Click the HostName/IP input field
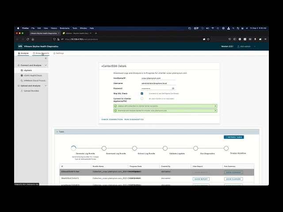Image resolution: width=283 pixels, height=212 pixels. tap(158, 78)
